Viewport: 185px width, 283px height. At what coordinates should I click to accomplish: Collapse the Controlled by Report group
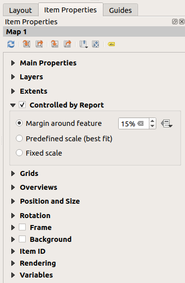click(13, 105)
